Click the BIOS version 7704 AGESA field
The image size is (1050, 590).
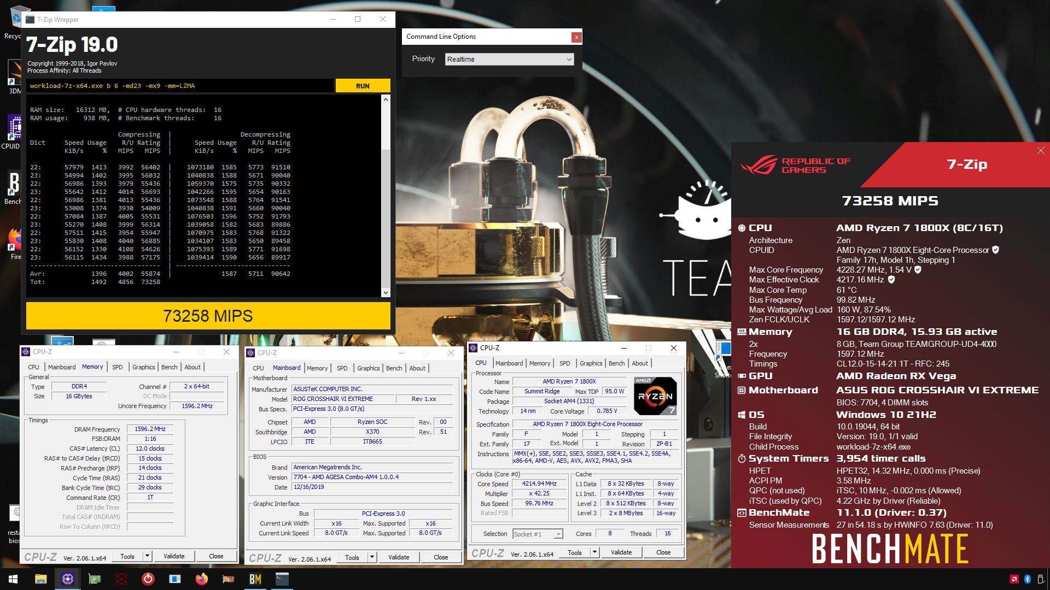click(372, 477)
